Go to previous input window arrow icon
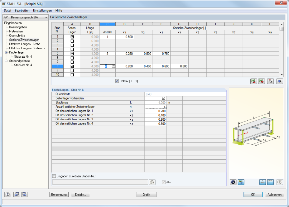289x207 pixels. [x=17, y=194]
